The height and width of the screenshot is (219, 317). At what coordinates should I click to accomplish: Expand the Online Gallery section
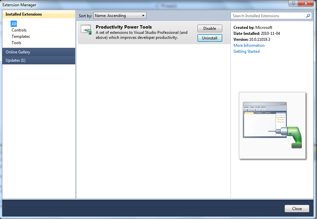[x=39, y=52]
